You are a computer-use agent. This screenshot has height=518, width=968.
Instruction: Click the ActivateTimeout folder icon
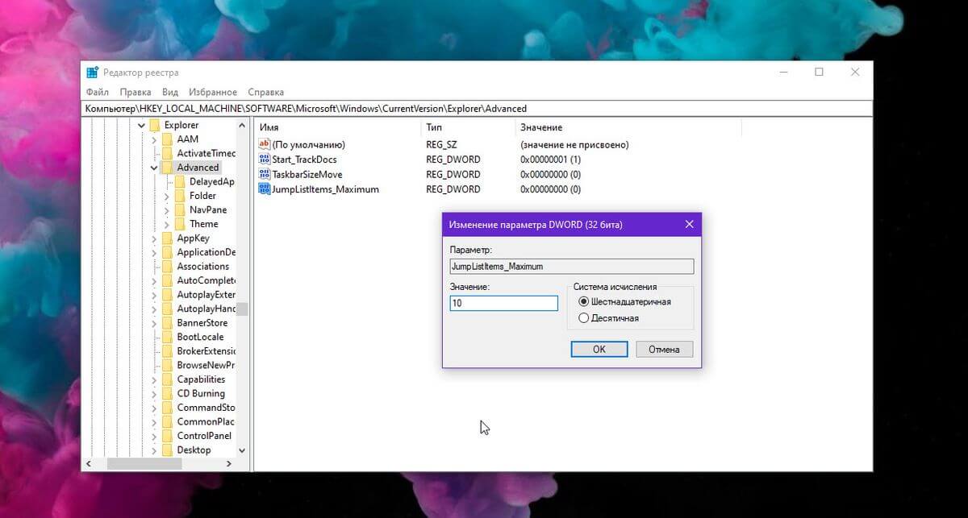[x=167, y=153]
